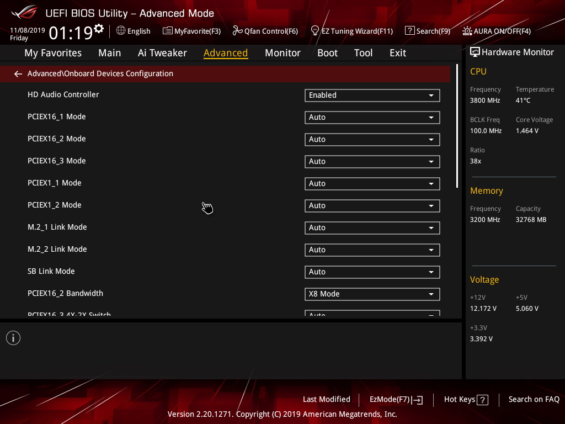
Task: Select SB Link Mode label
Action: click(x=51, y=271)
